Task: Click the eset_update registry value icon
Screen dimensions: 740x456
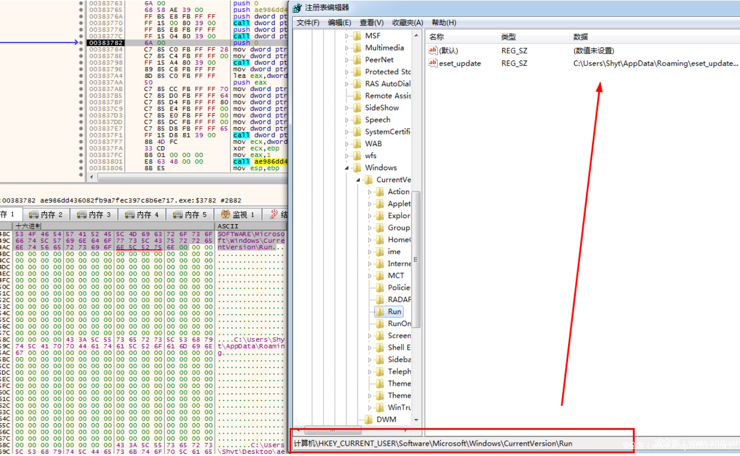Action: [433, 63]
